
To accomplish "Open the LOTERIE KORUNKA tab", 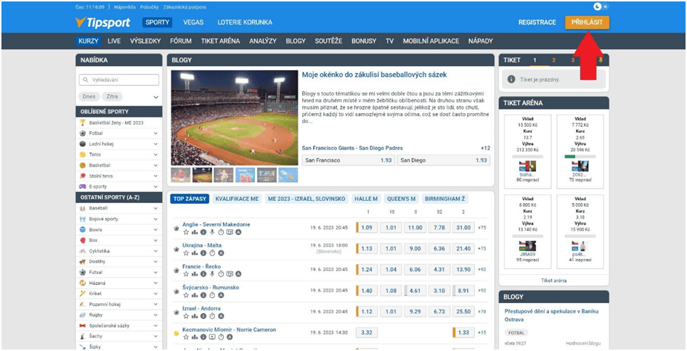I will pyautogui.click(x=245, y=22).
